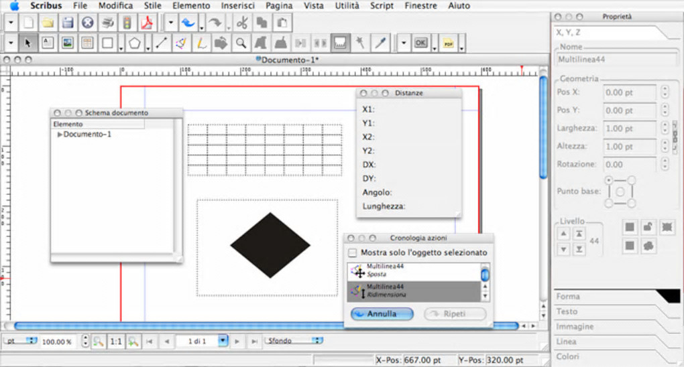Pick the eyedropper color tool
Screen dimensions: 684x367
380,44
